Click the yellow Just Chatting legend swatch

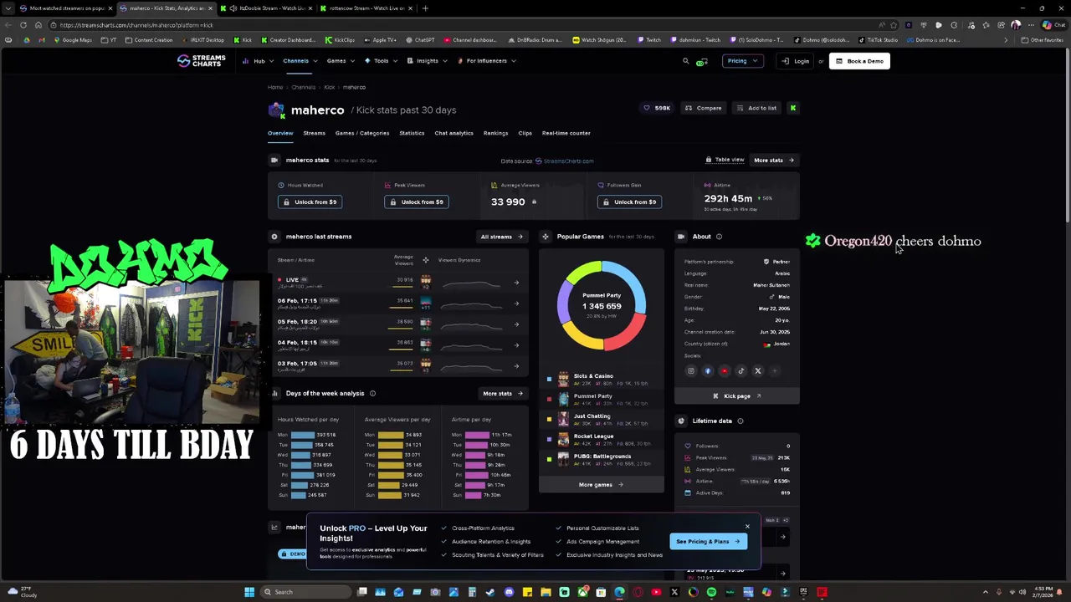pyautogui.click(x=549, y=419)
